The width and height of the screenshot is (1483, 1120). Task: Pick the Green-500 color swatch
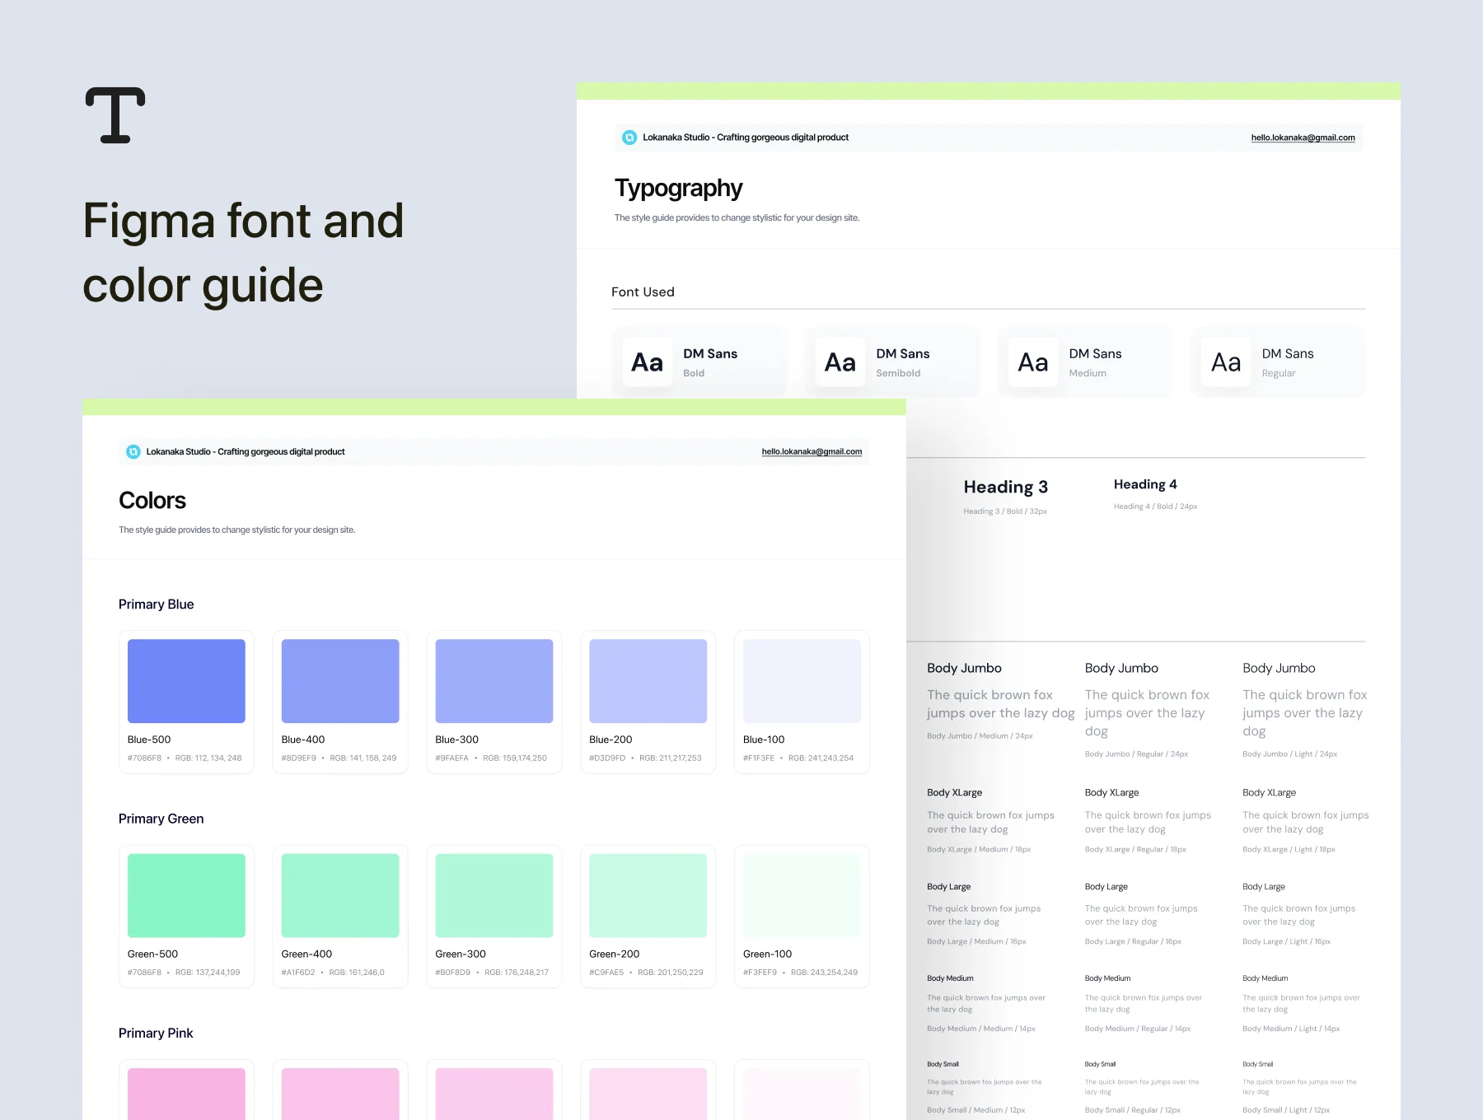coord(186,895)
